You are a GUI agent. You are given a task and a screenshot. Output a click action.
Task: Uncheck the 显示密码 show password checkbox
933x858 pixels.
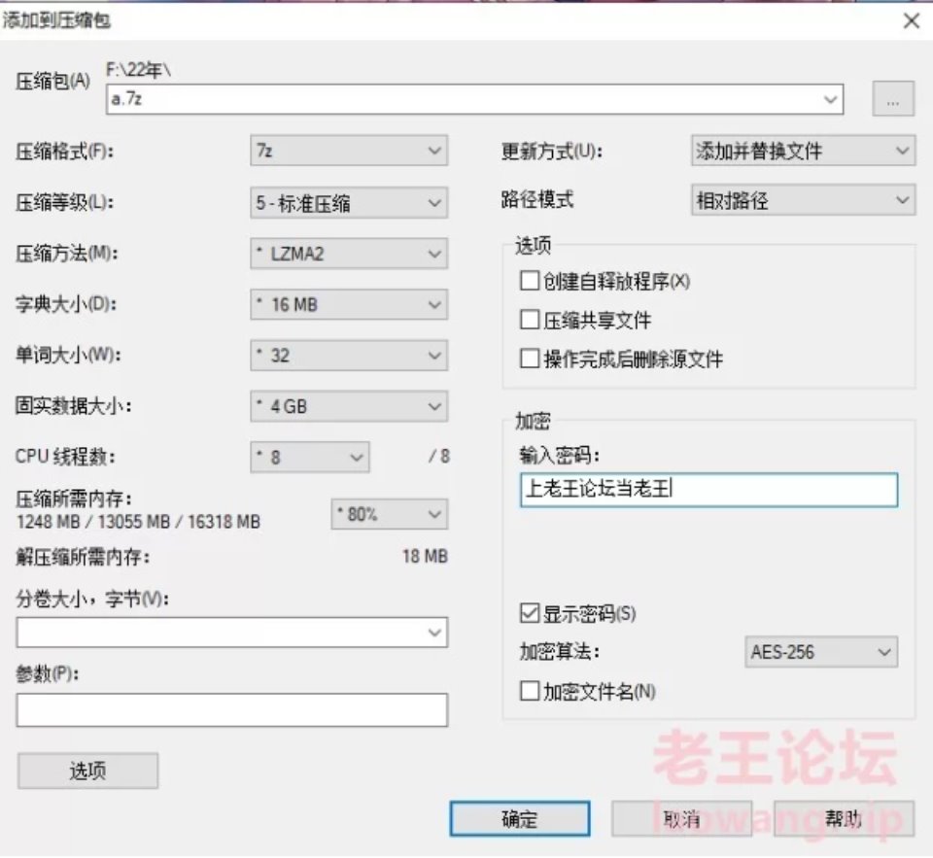[x=530, y=613]
